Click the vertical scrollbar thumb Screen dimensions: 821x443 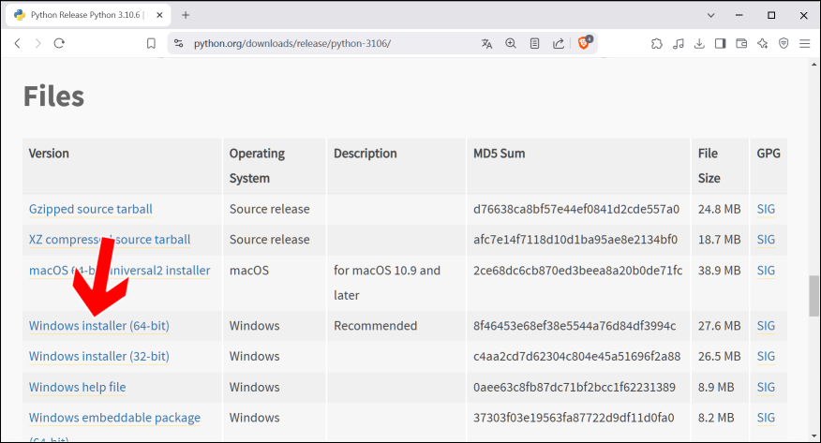point(814,297)
